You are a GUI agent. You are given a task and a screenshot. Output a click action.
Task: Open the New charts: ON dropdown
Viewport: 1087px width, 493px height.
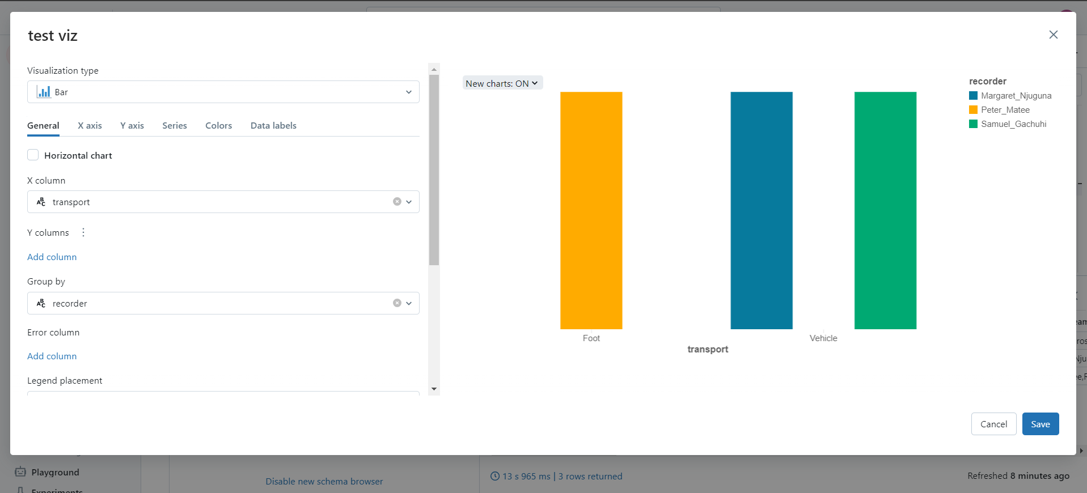pyautogui.click(x=502, y=83)
